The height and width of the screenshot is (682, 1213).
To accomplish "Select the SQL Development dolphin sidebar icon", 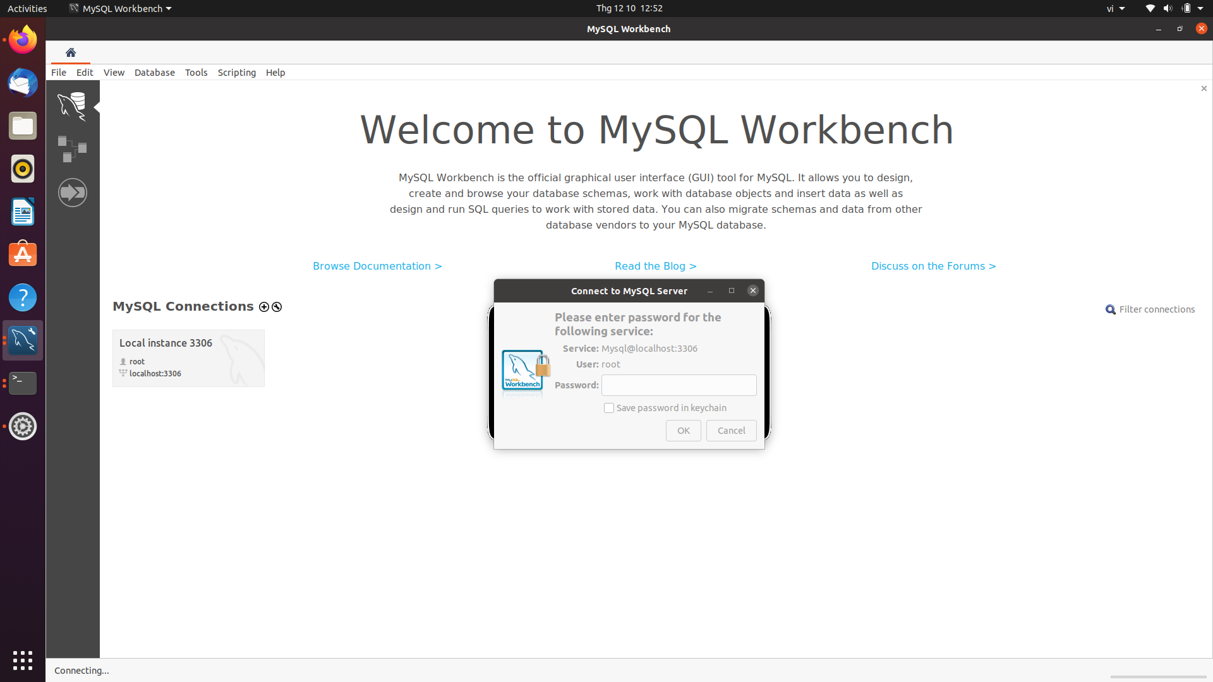I will (72, 106).
